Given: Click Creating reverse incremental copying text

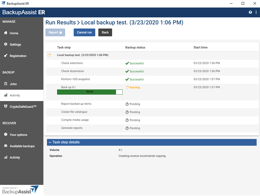Looking at the screenshot, I should click(142, 156).
